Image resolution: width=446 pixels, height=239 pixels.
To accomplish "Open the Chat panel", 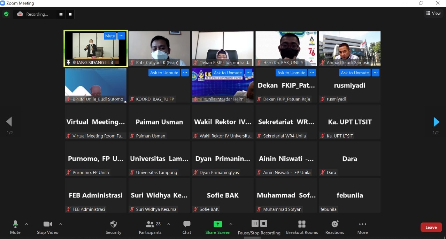I will tap(187, 227).
